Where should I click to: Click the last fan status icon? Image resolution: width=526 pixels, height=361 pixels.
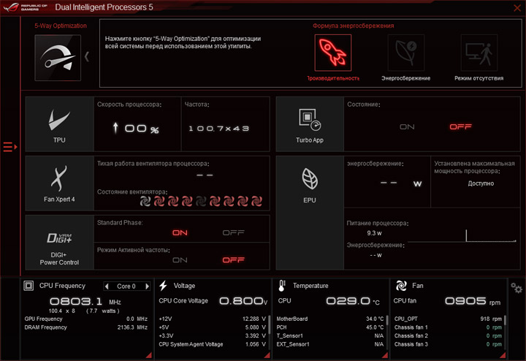[x=256, y=201]
